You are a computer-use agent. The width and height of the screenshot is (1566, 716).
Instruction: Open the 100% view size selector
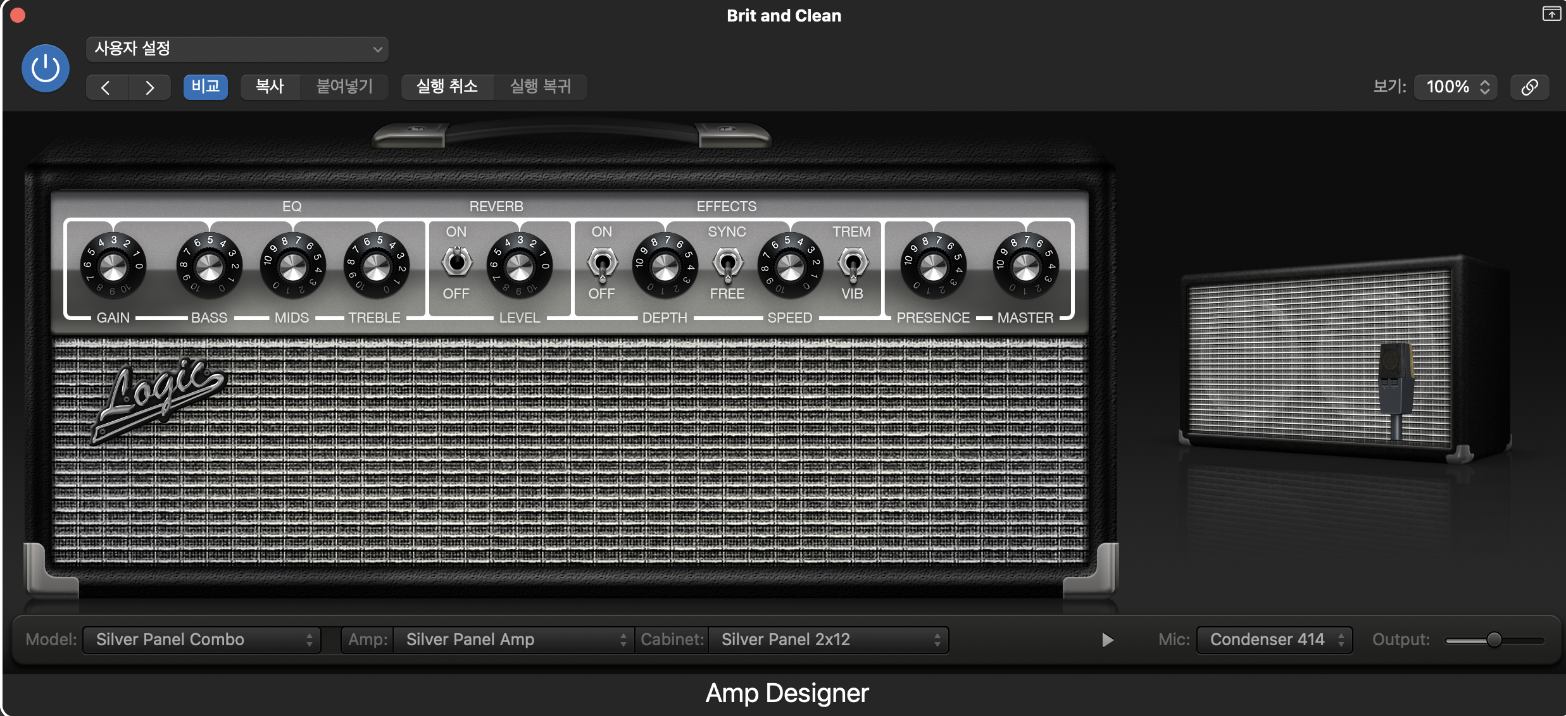(1456, 87)
